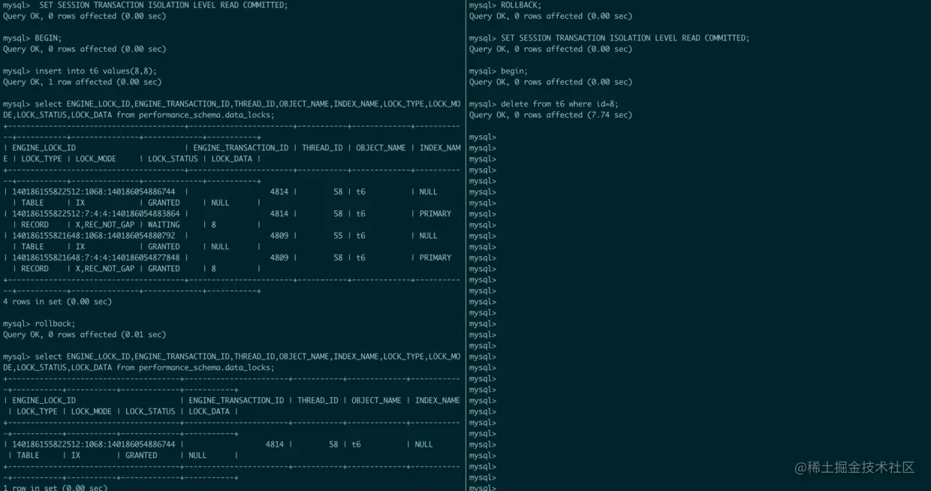Click 'OBJECT_NAME' header of second result table
This screenshot has width=931, height=491.
[x=376, y=401]
